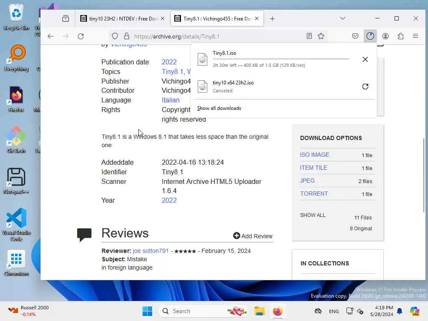Open the ITEM TILE download option
The image size is (428, 321).
pos(313,168)
